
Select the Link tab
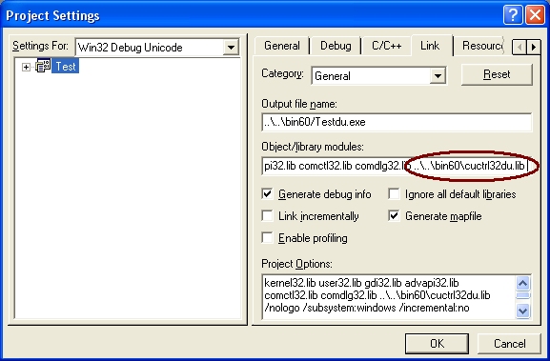pos(430,45)
